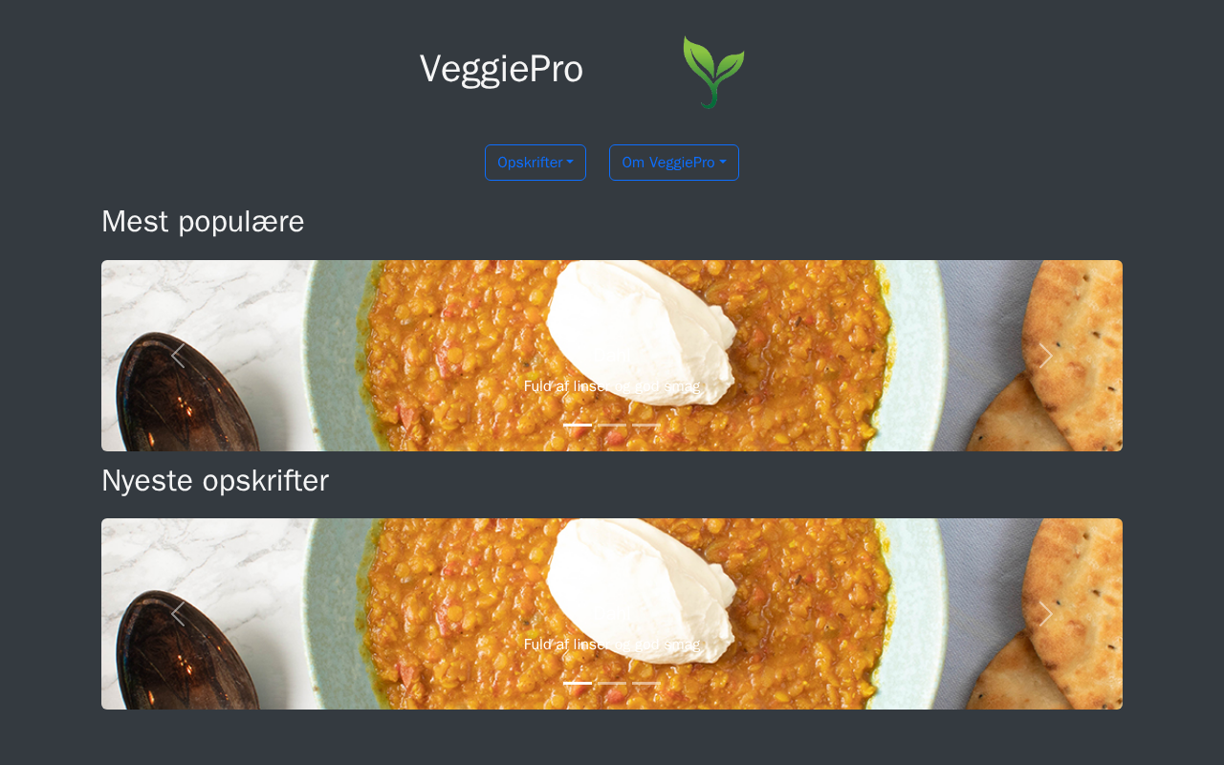Viewport: 1224px width, 765px height.
Task: Click the caption in Mest populære slide
Action: (612, 386)
